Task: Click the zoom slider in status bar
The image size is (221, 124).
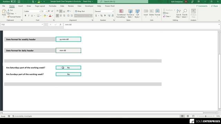Action: click(206, 116)
